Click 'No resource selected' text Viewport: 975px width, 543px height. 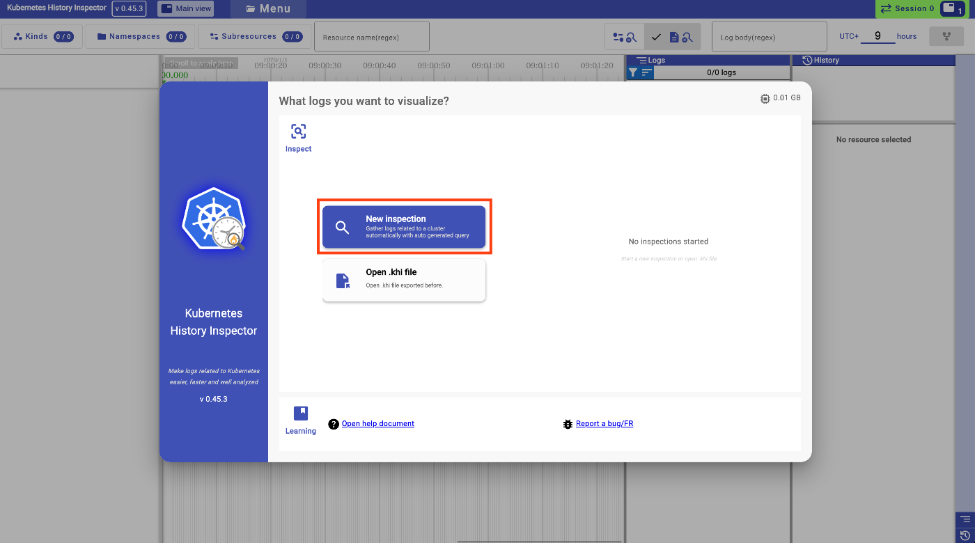873,139
